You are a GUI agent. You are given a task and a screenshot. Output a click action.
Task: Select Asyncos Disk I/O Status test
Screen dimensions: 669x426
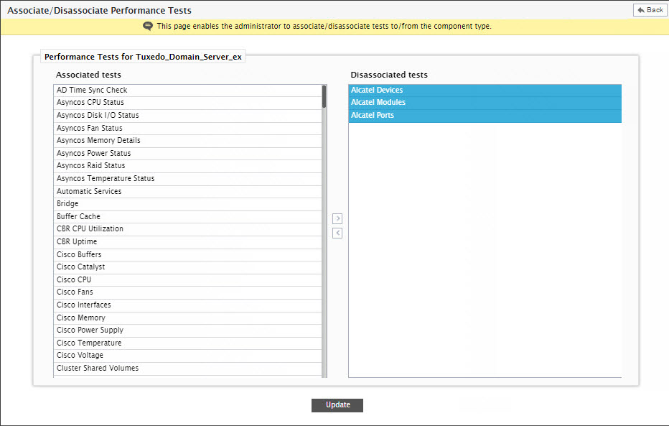(188, 115)
